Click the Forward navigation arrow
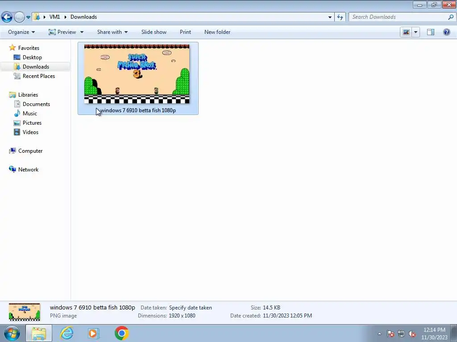Viewport: 457px width, 342px height. pos(19,17)
